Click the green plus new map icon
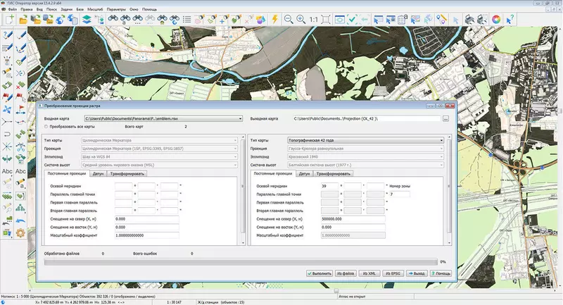The width and height of the screenshot is (563, 305). 8,20
